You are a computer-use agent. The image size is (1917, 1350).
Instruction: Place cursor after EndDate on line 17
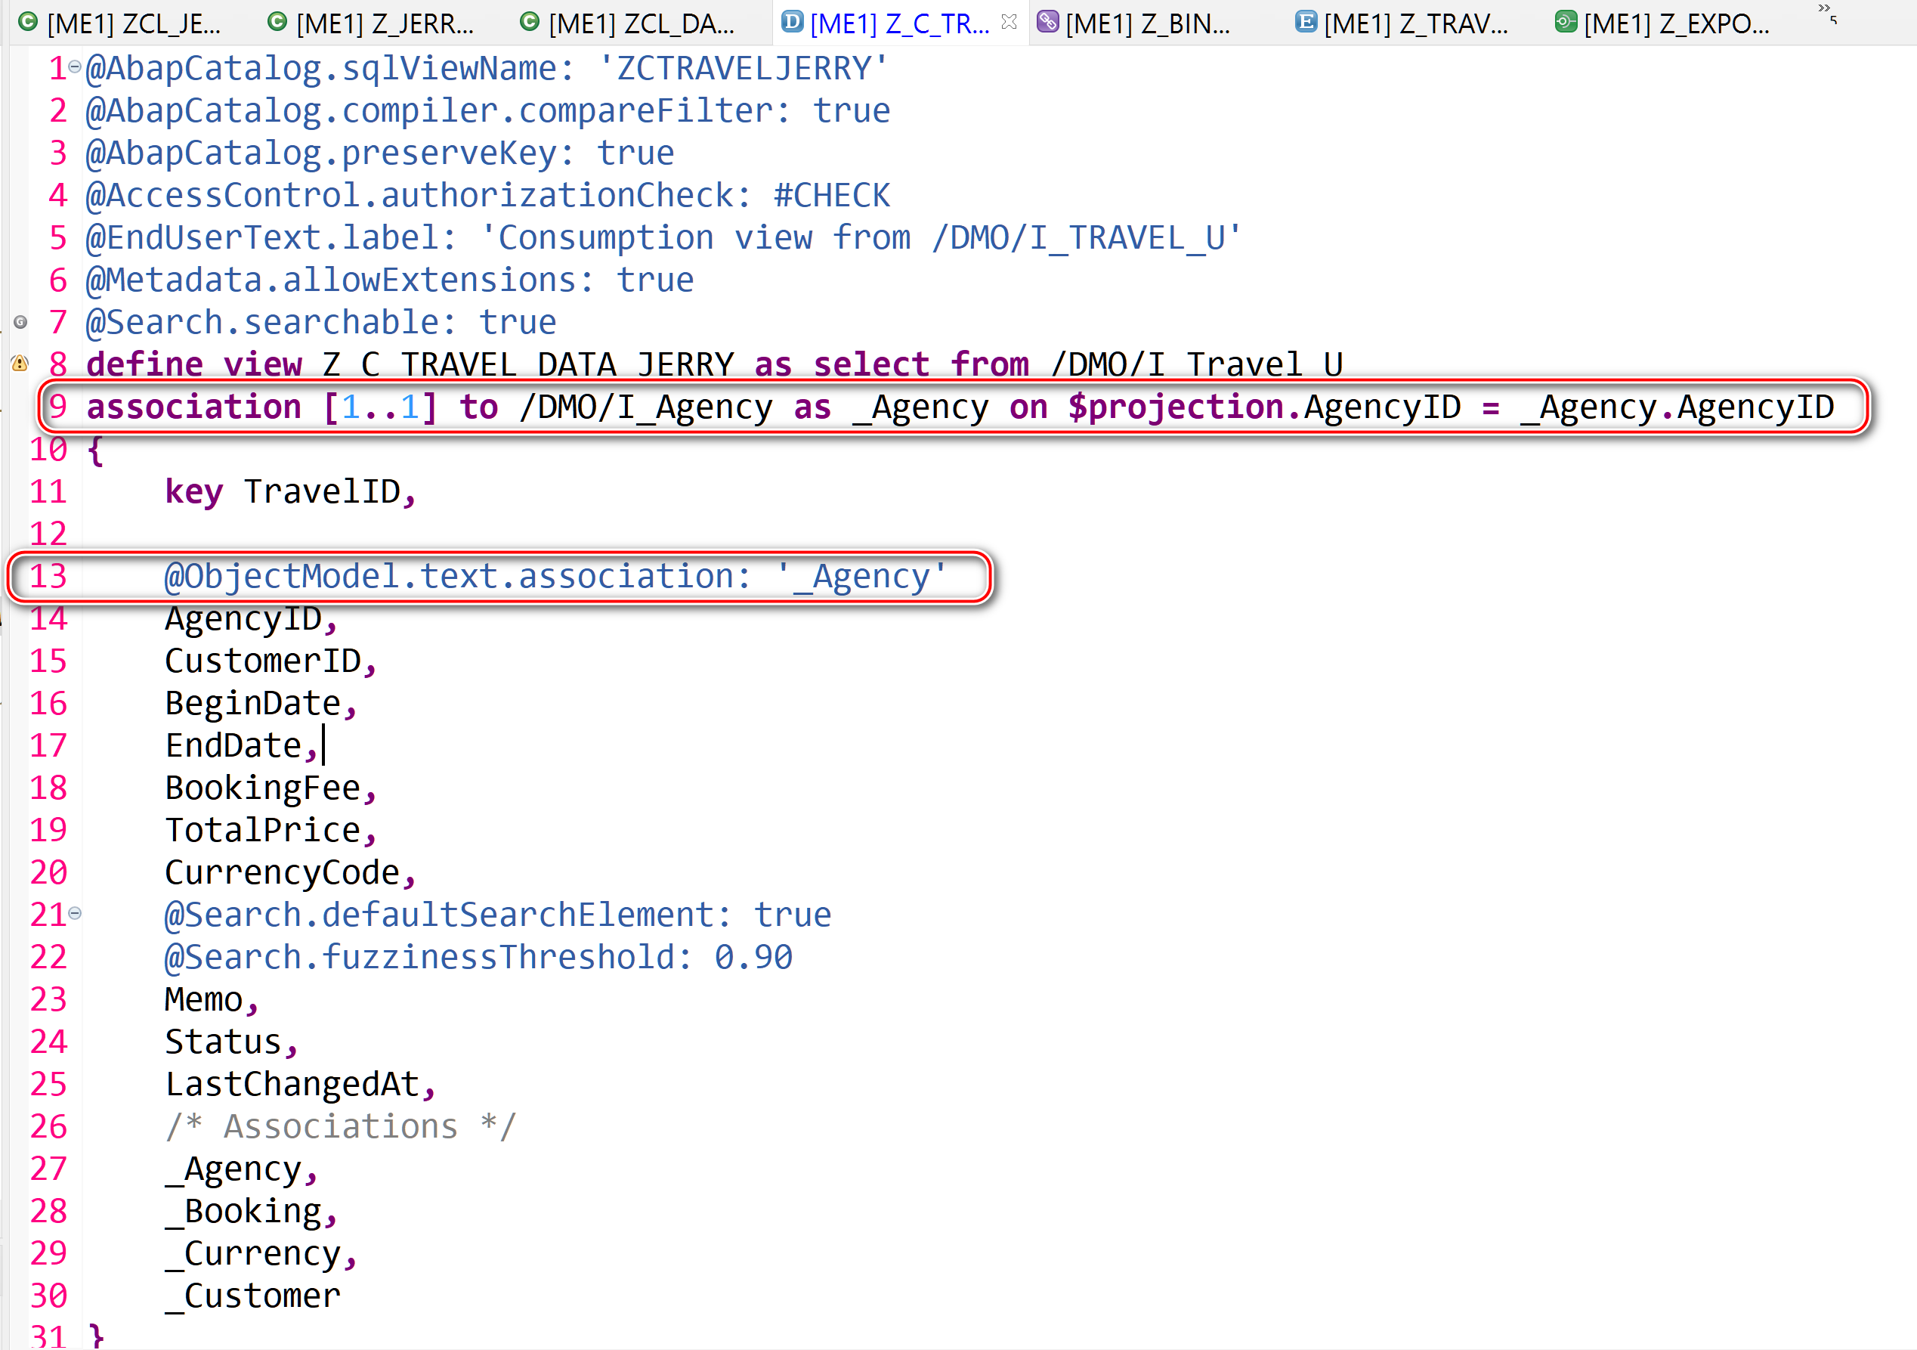pos(320,744)
